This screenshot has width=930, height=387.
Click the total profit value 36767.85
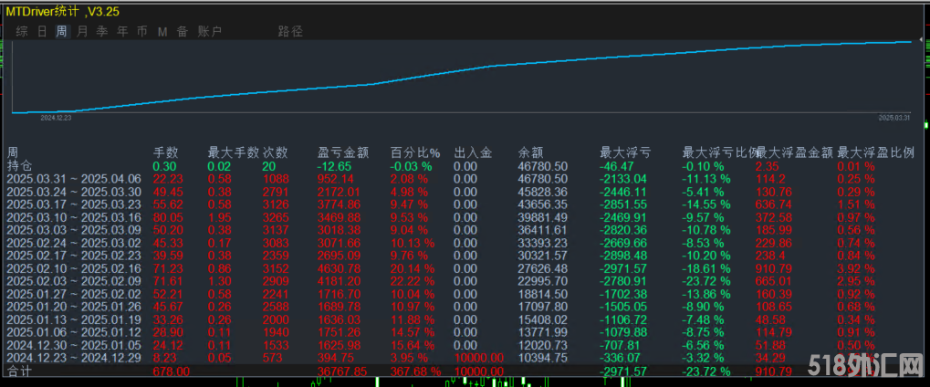pos(342,371)
